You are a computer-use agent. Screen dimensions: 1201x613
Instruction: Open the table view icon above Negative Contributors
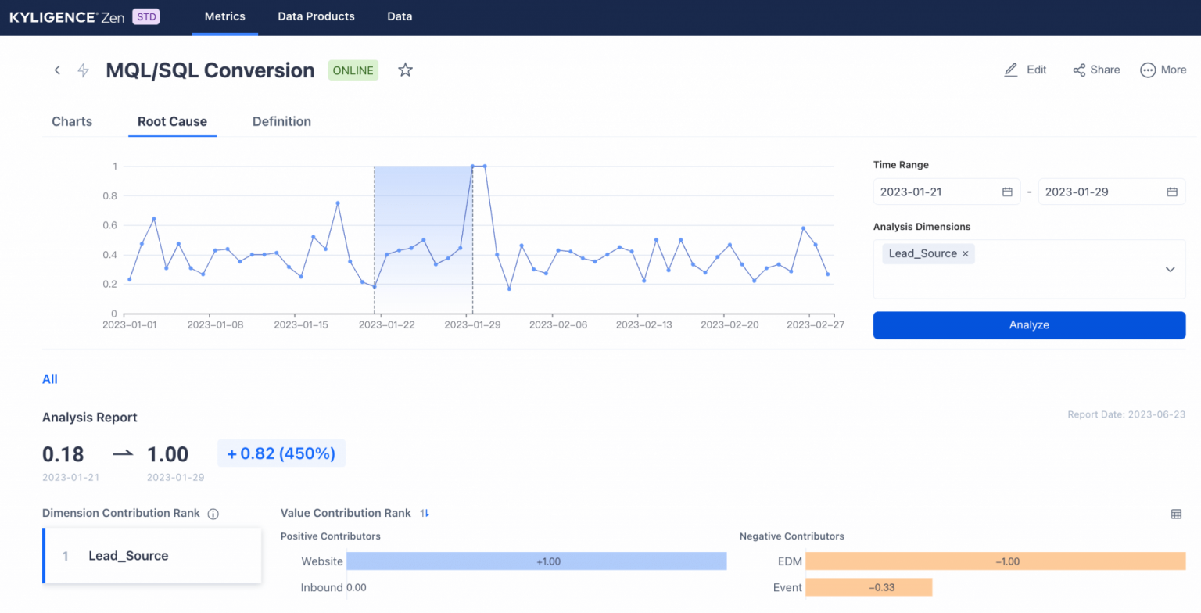pos(1176,514)
